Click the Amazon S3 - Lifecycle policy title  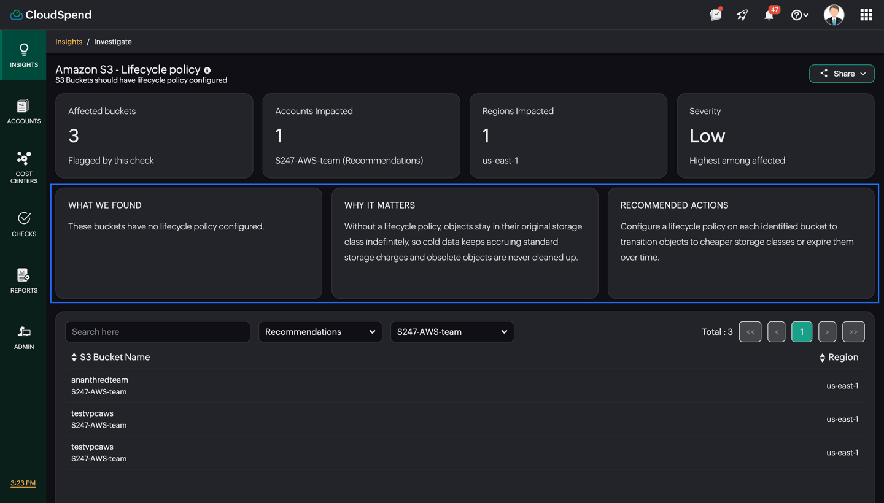(x=128, y=70)
